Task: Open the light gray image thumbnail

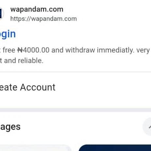Action: tap(35, 148)
